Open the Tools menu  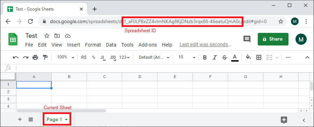click(x=127, y=45)
